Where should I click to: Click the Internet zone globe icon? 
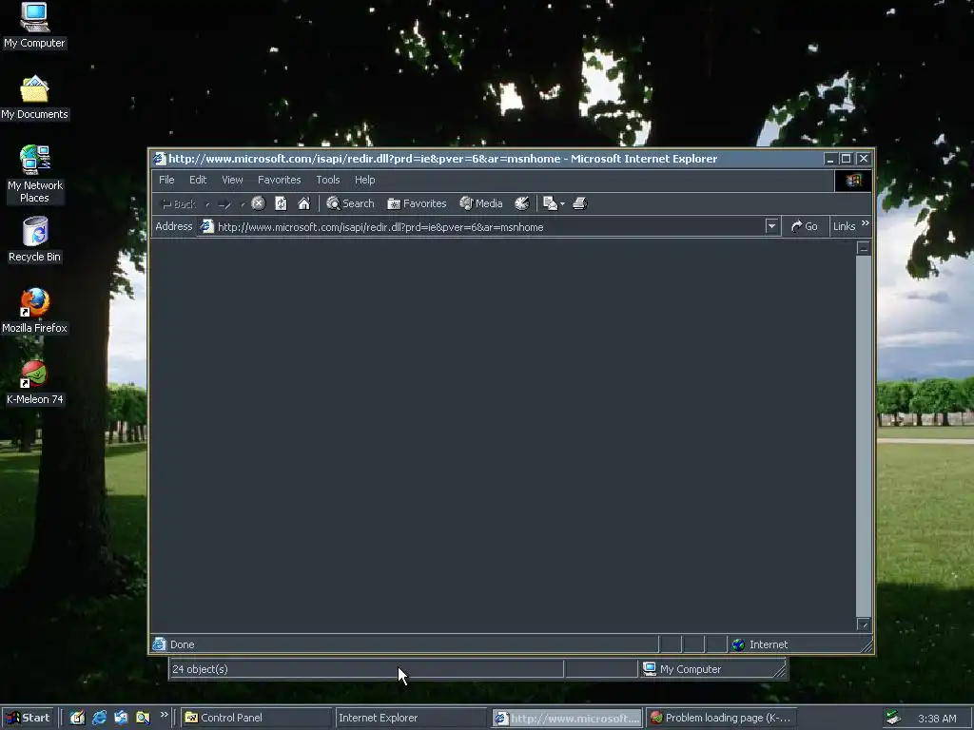tap(738, 644)
